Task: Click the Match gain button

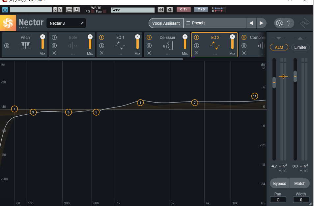Action: tap(300, 183)
